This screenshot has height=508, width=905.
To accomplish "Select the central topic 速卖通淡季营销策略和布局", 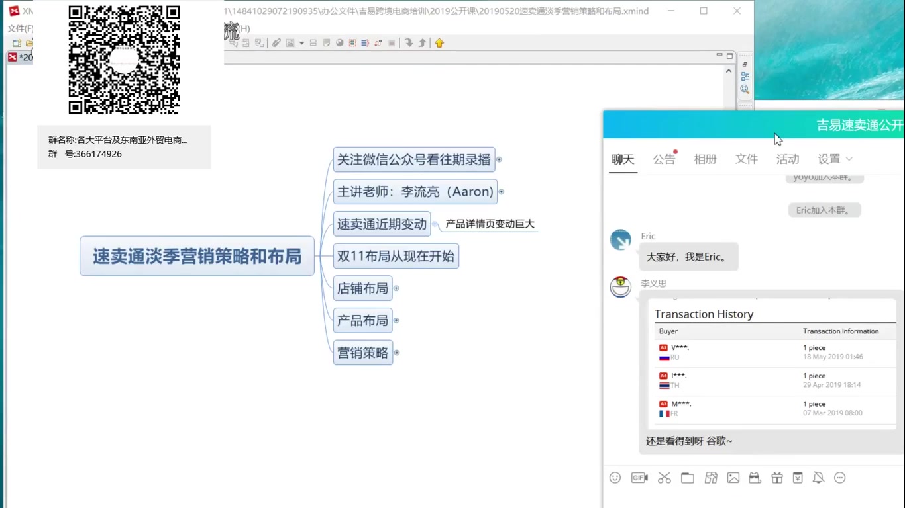I will click(x=197, y=256).
